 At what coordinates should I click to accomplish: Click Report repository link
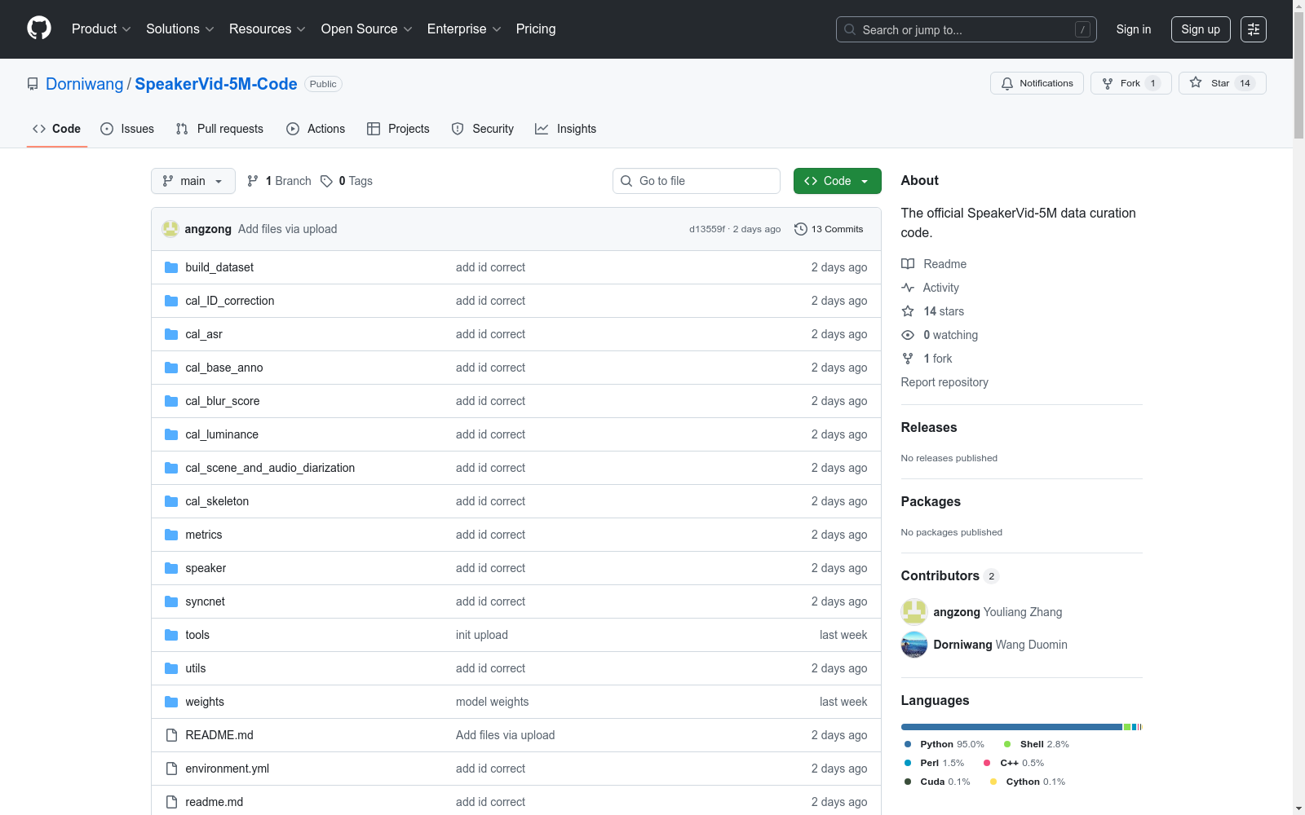(944, 382)
